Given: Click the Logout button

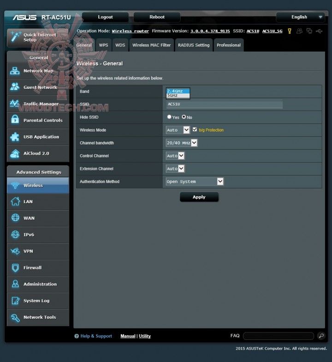Looking at the screenshot, I should click(106, 17).
